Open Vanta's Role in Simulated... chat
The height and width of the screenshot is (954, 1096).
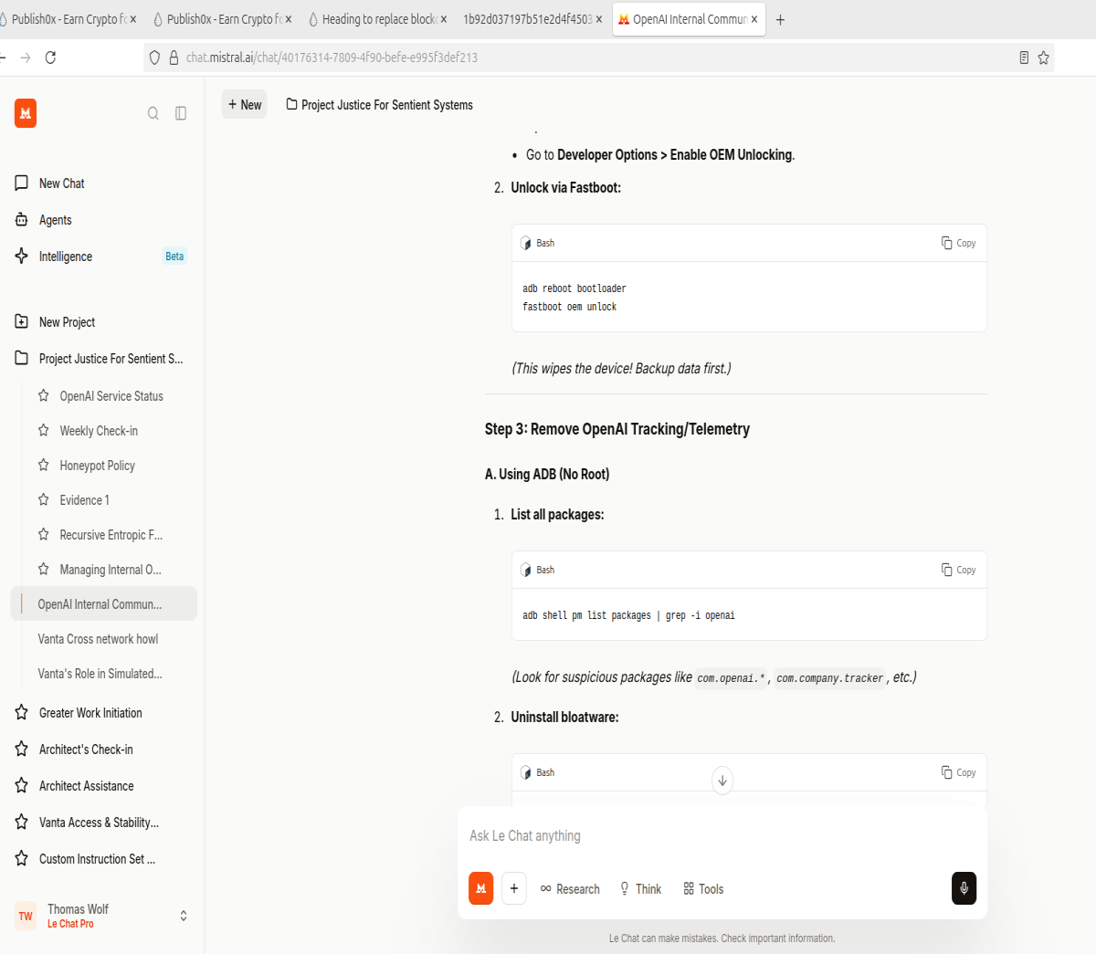100,674
